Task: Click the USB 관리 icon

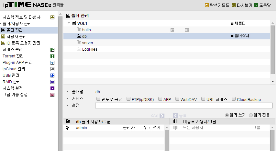Action: click(x=52, y=75)
